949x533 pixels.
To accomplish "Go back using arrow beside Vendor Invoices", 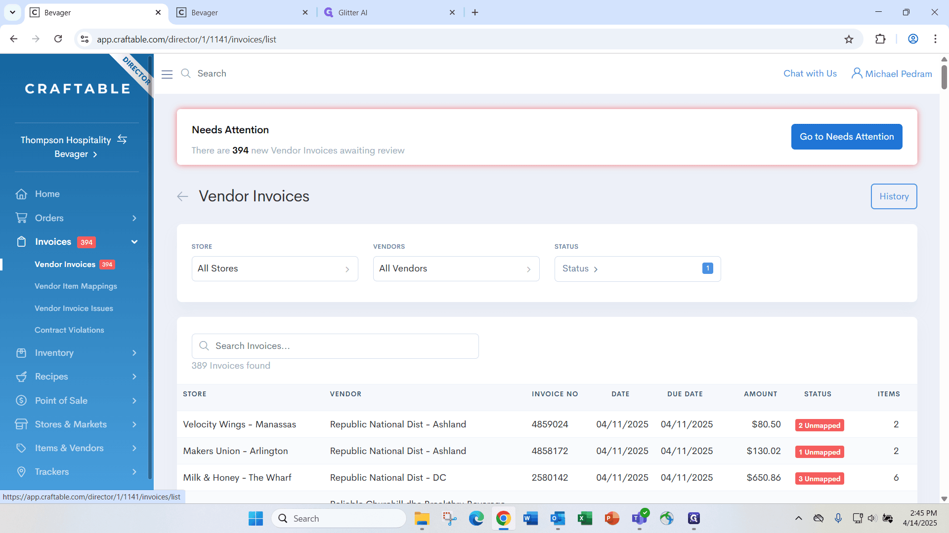I will pyautogui.click(x=182, y=196).
